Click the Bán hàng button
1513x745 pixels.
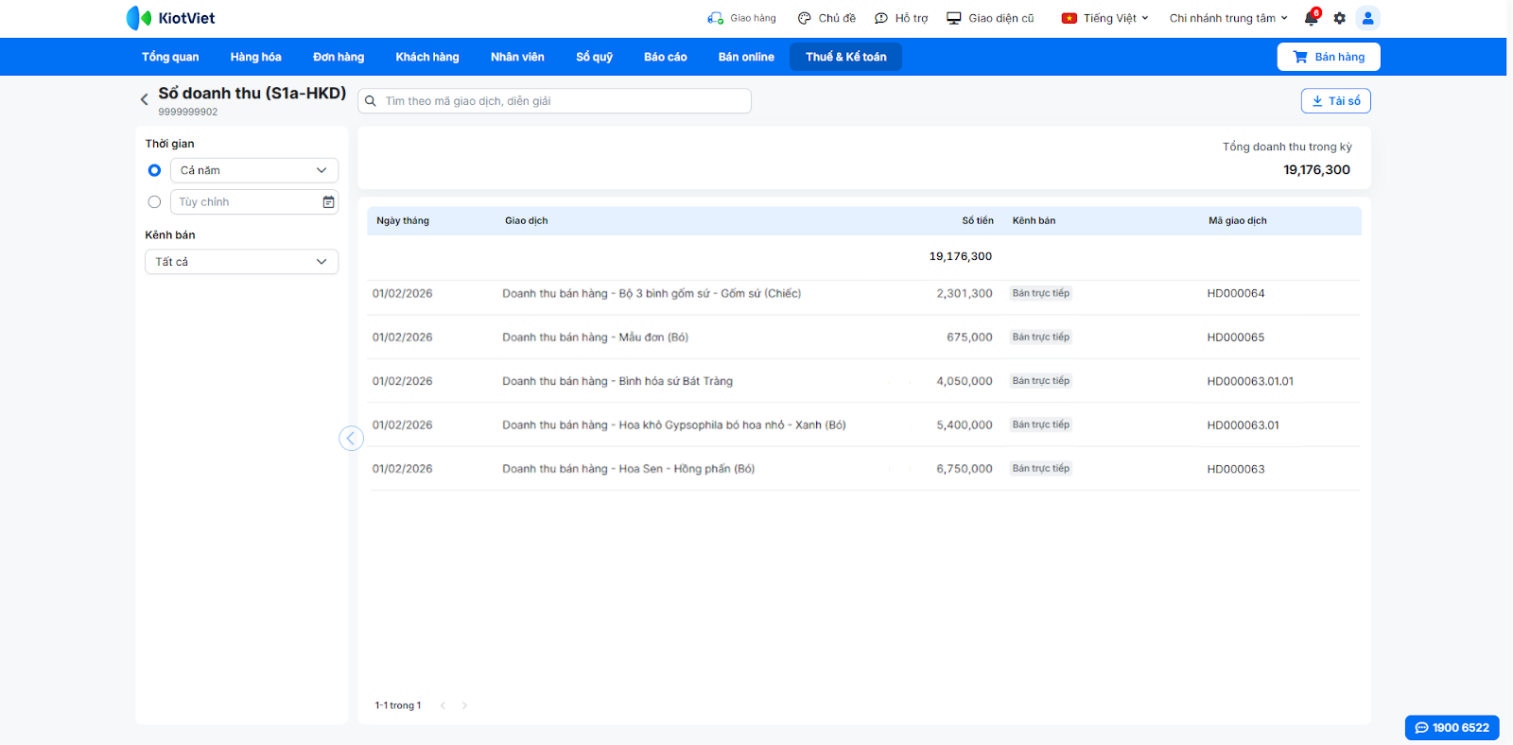pos(1328,57)
